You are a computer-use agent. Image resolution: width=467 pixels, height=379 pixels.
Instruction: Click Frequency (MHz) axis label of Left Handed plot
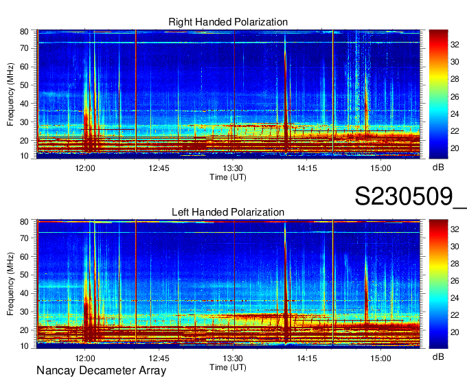pyautogui.click(x=11, y=284)
